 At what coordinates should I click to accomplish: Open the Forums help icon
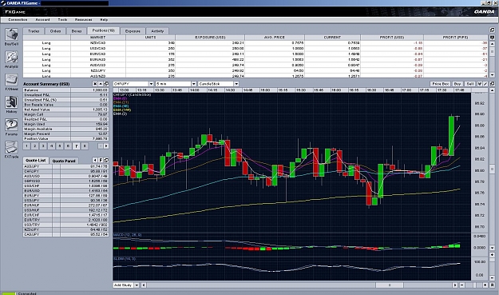click(11, 125)
